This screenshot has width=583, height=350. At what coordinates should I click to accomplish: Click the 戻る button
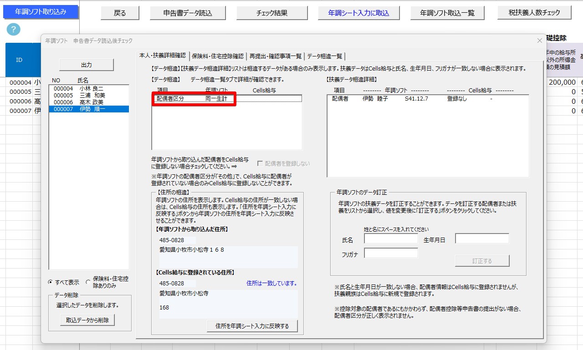120,13
